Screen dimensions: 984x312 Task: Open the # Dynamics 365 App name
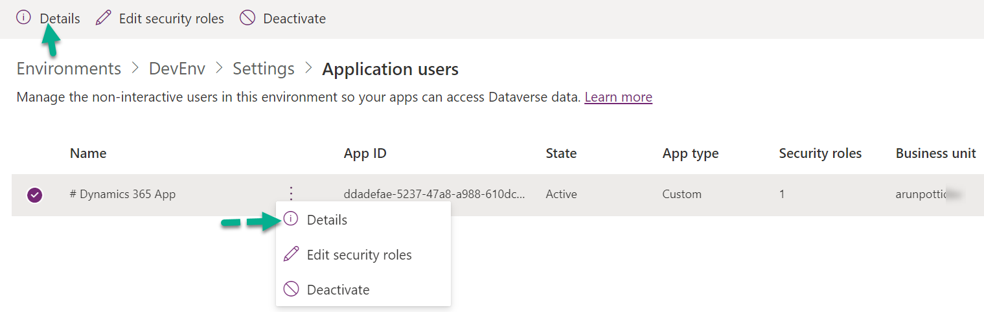coord(122,194)
